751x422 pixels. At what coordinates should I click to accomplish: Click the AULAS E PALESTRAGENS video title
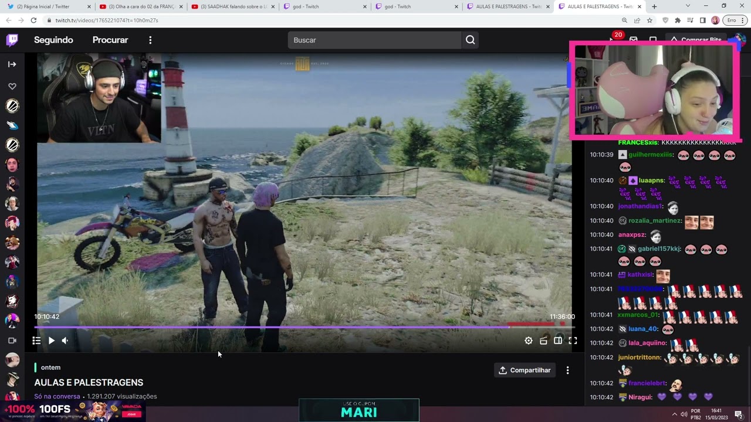(x=89, y=382)
